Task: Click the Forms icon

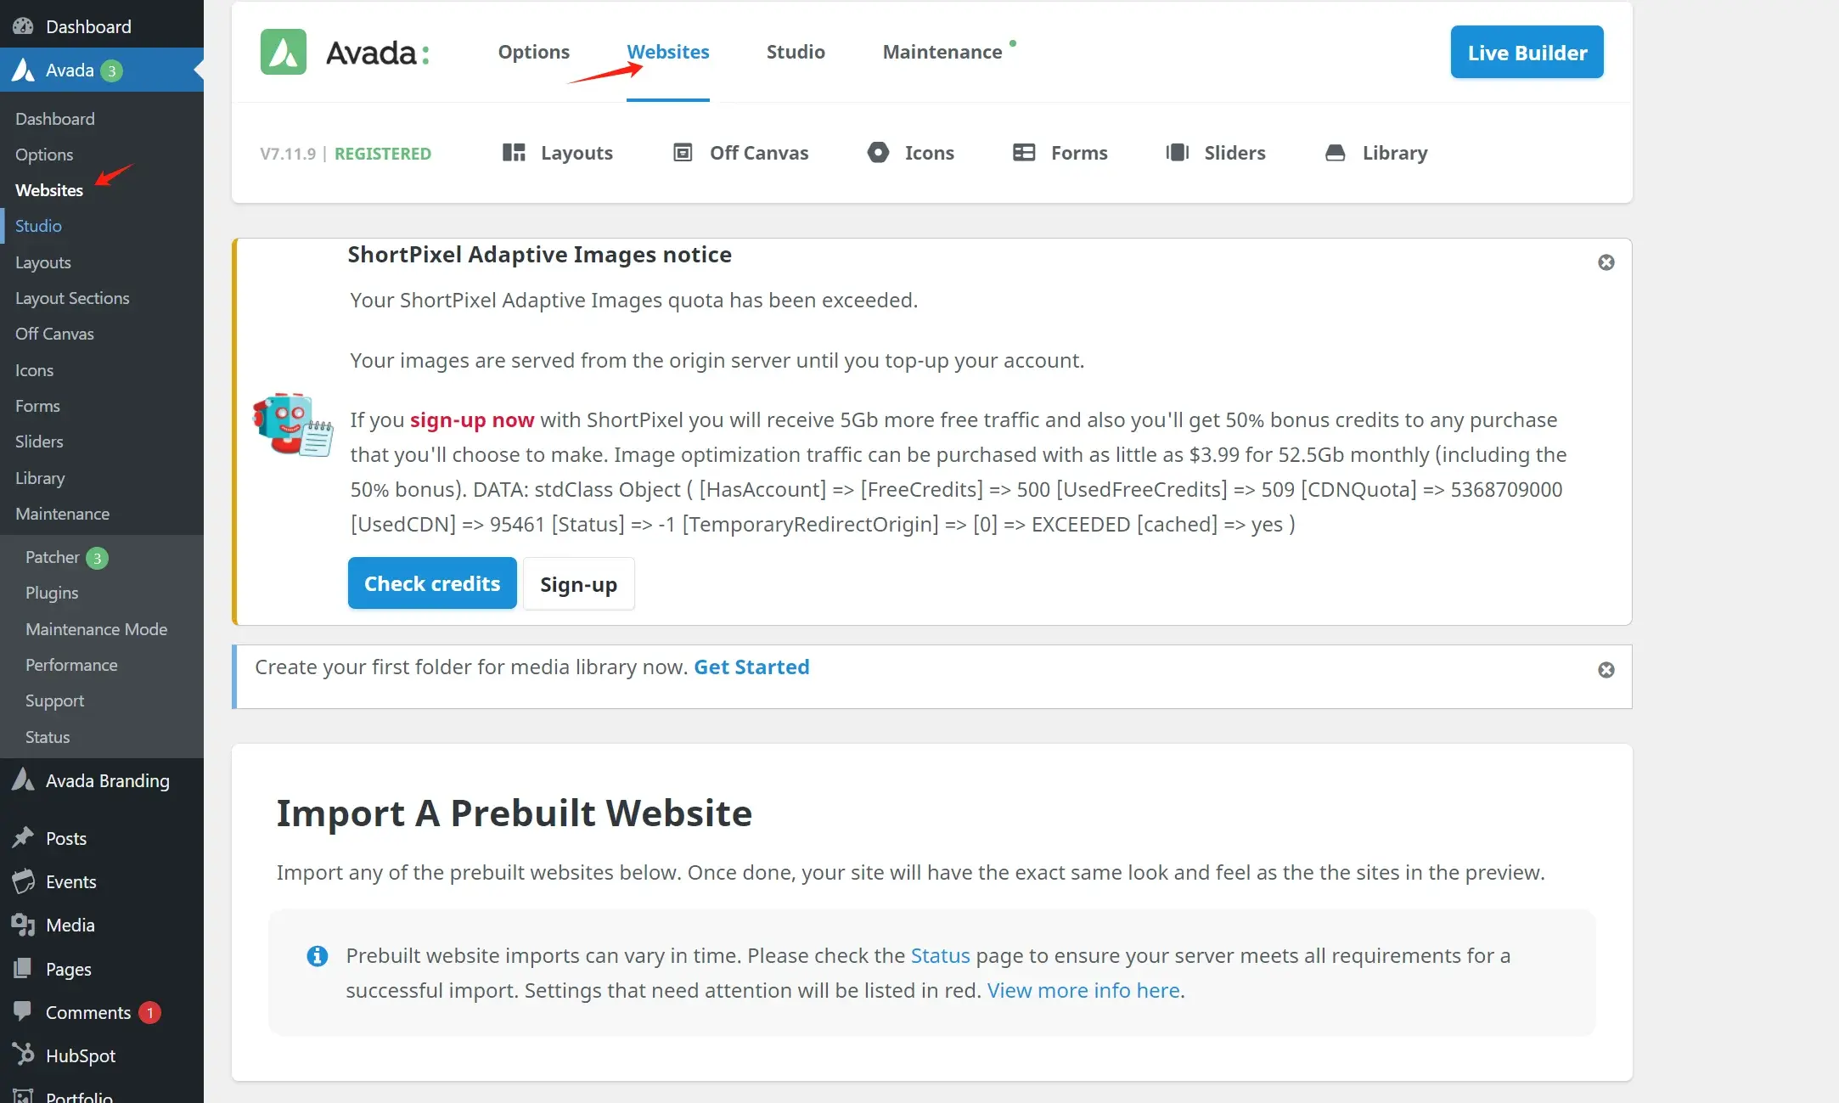Action: 1024,153
